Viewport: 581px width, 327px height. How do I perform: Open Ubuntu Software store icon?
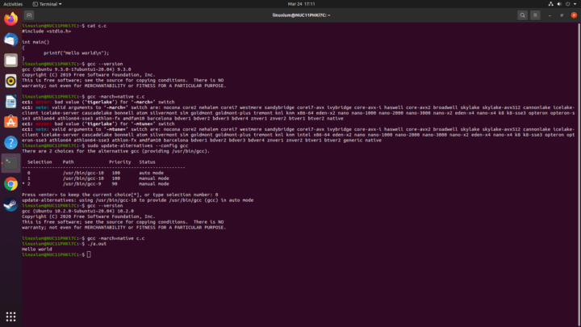[10, 122]
